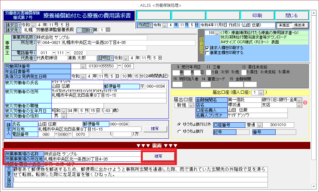Click 複写 button in the 請求人 section
Viewport: 319px width, 192px height.
pyautogui.click(x=155, y=129)
